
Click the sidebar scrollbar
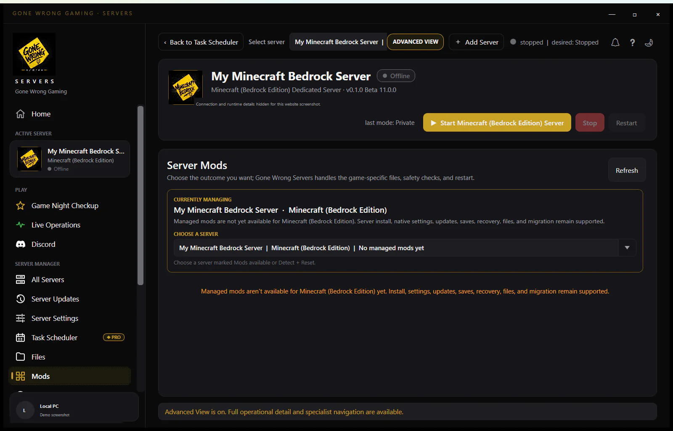click(140, 196)
